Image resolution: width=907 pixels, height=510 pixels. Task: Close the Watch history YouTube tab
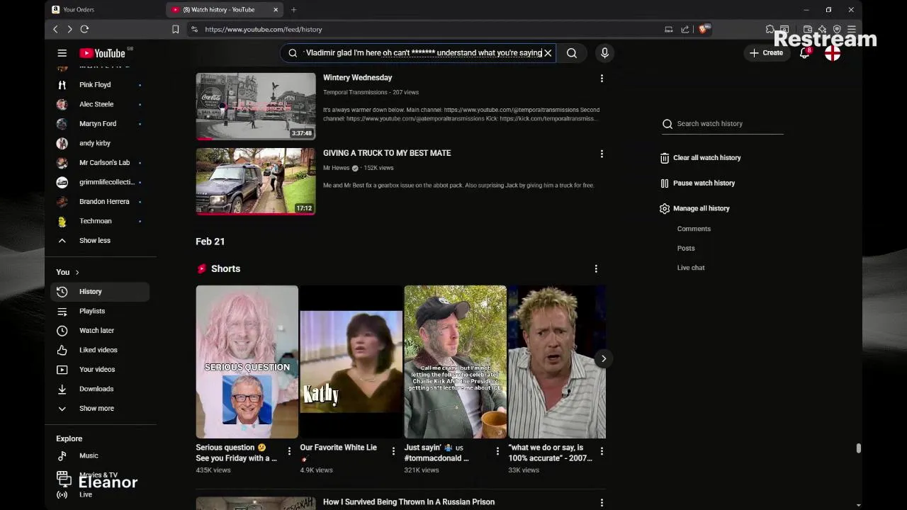pos(276,10)
